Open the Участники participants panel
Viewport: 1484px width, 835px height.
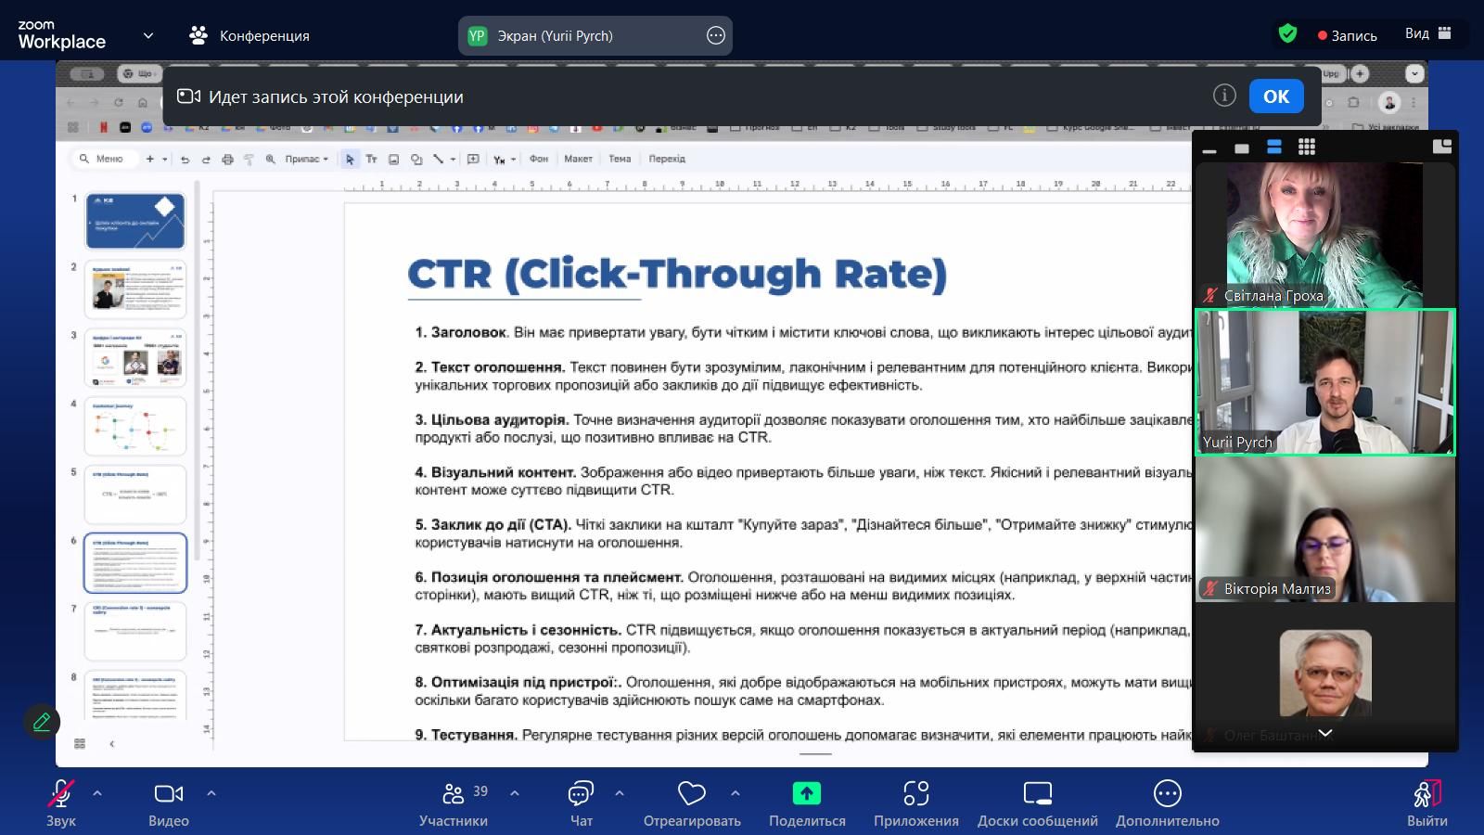pyautogui.click(x=454, y=803)
